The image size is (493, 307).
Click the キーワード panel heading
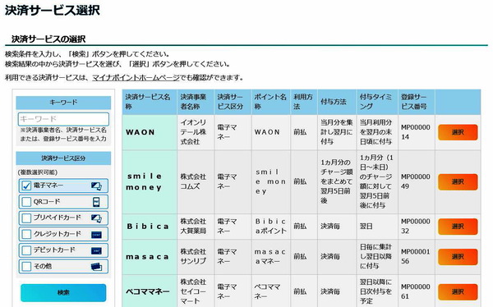pos(63,103)
